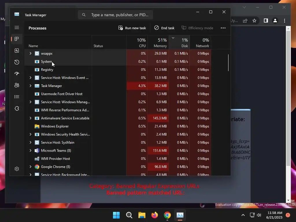Click the Efficiency mode button
The height and width of the screenshot is (222, 296).
click(x=197, y=28)
